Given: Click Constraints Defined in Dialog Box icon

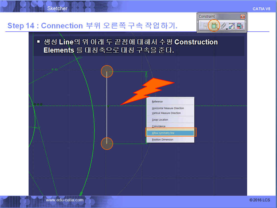Looking at the screenshot, I should pos(206,26).
